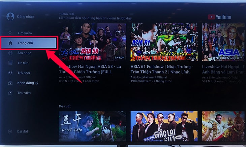
Task: Click the Tin tức news icon
Action: coord(10,63)
